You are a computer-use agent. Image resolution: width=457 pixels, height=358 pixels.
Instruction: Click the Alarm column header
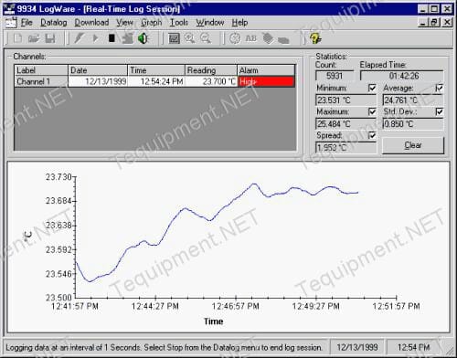click(266, 70)
